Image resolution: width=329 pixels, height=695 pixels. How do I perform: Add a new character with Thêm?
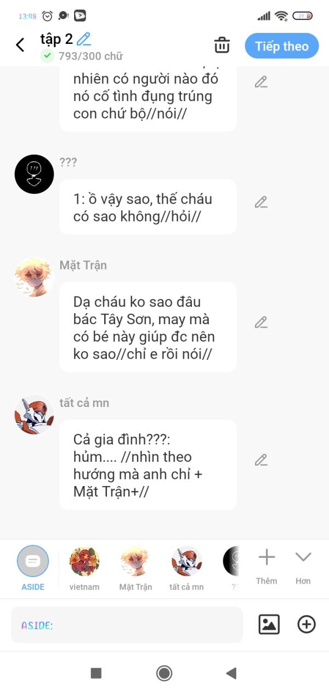[266, 567]
